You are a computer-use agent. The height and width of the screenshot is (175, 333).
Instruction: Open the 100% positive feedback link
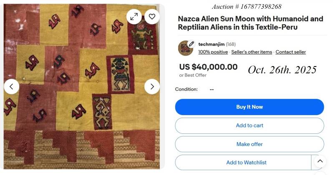click(x=213, y=52)
